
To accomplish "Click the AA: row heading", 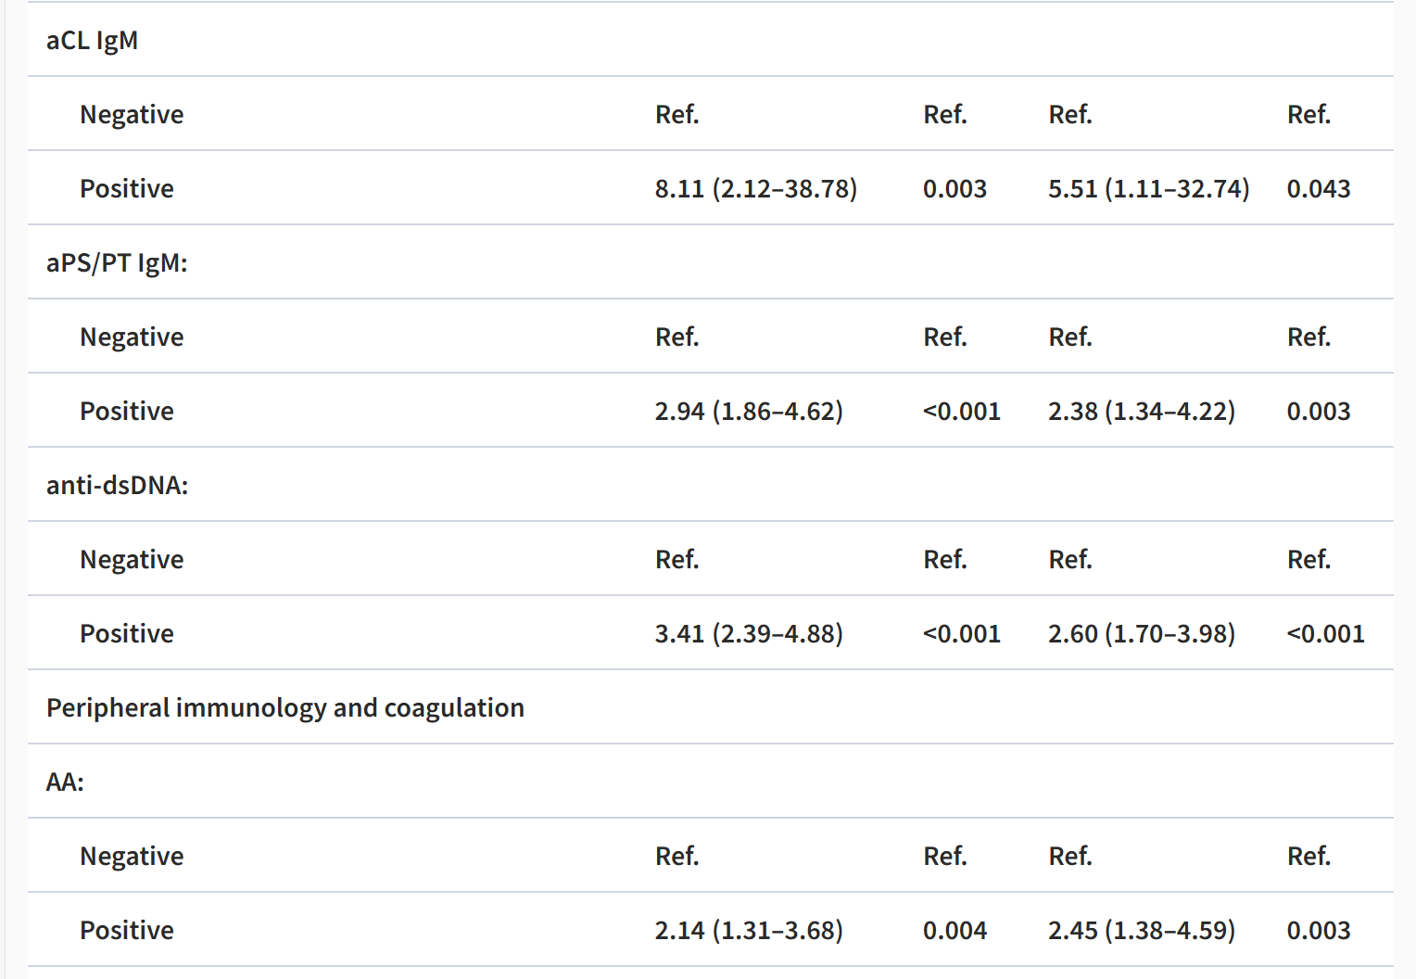I will click(x=65, y=782).
